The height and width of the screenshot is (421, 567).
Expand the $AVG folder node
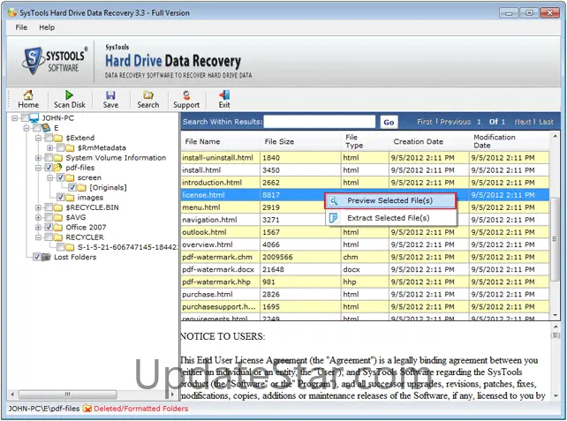click(x=38, y=217)
